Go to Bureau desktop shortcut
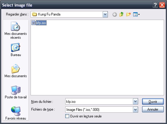Viewport: 167px width, 124px height. tap(16, 50)
